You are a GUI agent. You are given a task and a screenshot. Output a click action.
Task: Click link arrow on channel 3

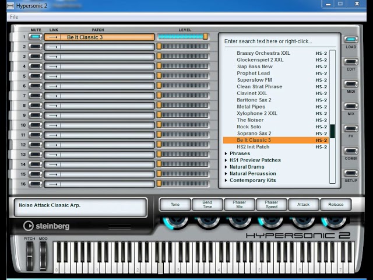(53, 57)
